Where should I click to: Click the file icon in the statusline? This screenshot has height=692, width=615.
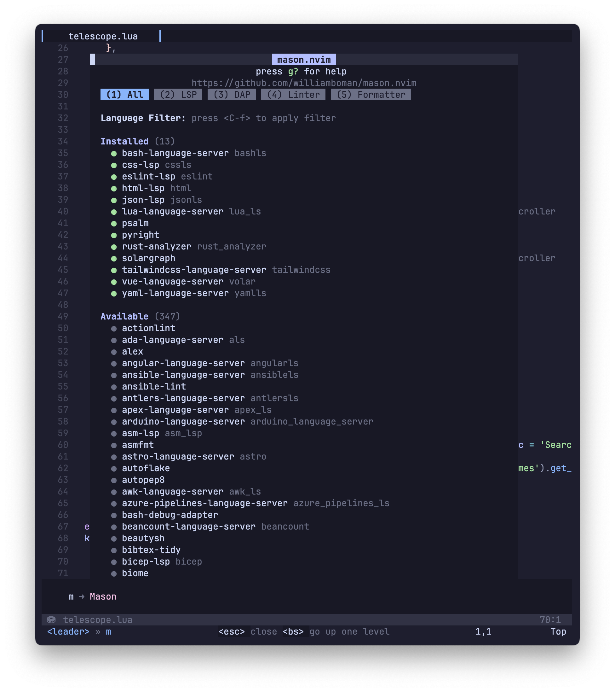[51, 619]
